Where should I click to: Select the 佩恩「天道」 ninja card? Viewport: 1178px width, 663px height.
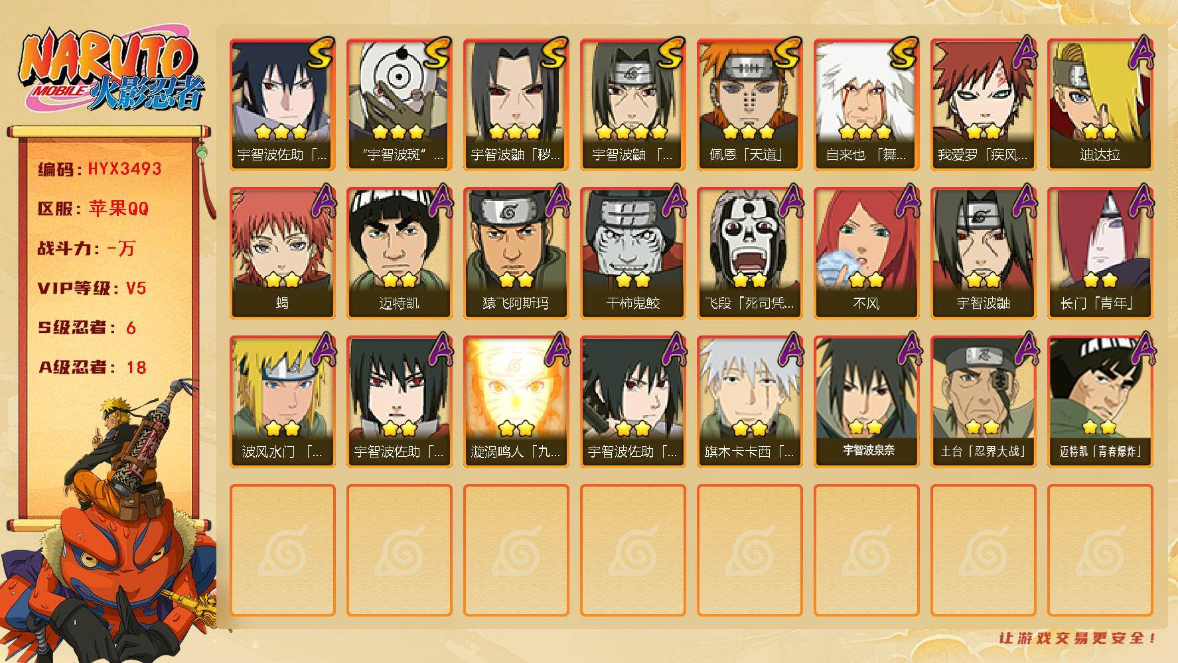pyautogui.click(x=749, y=105)
